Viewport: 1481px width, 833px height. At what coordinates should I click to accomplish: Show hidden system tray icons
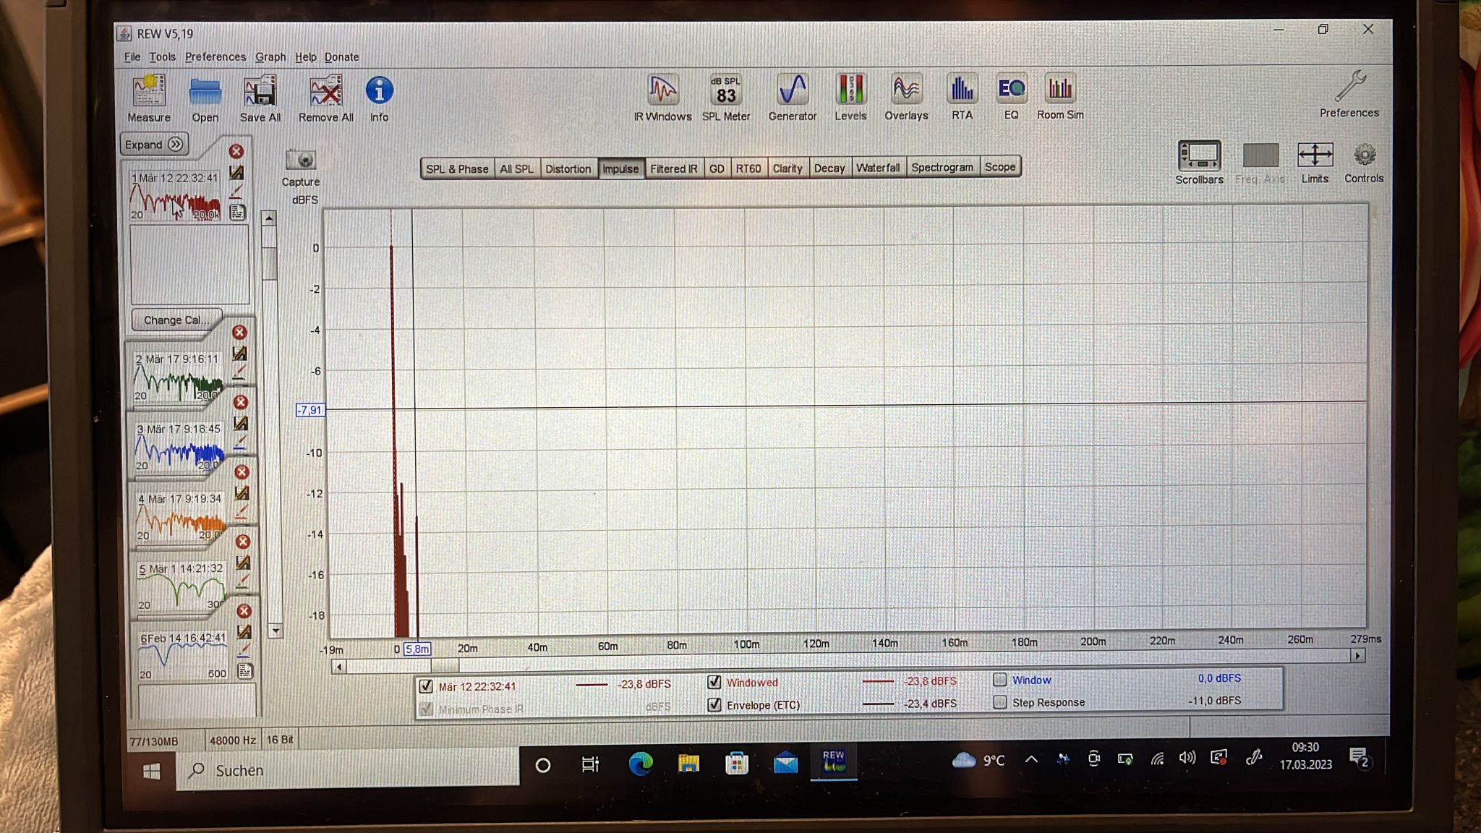coord(1031,759)
